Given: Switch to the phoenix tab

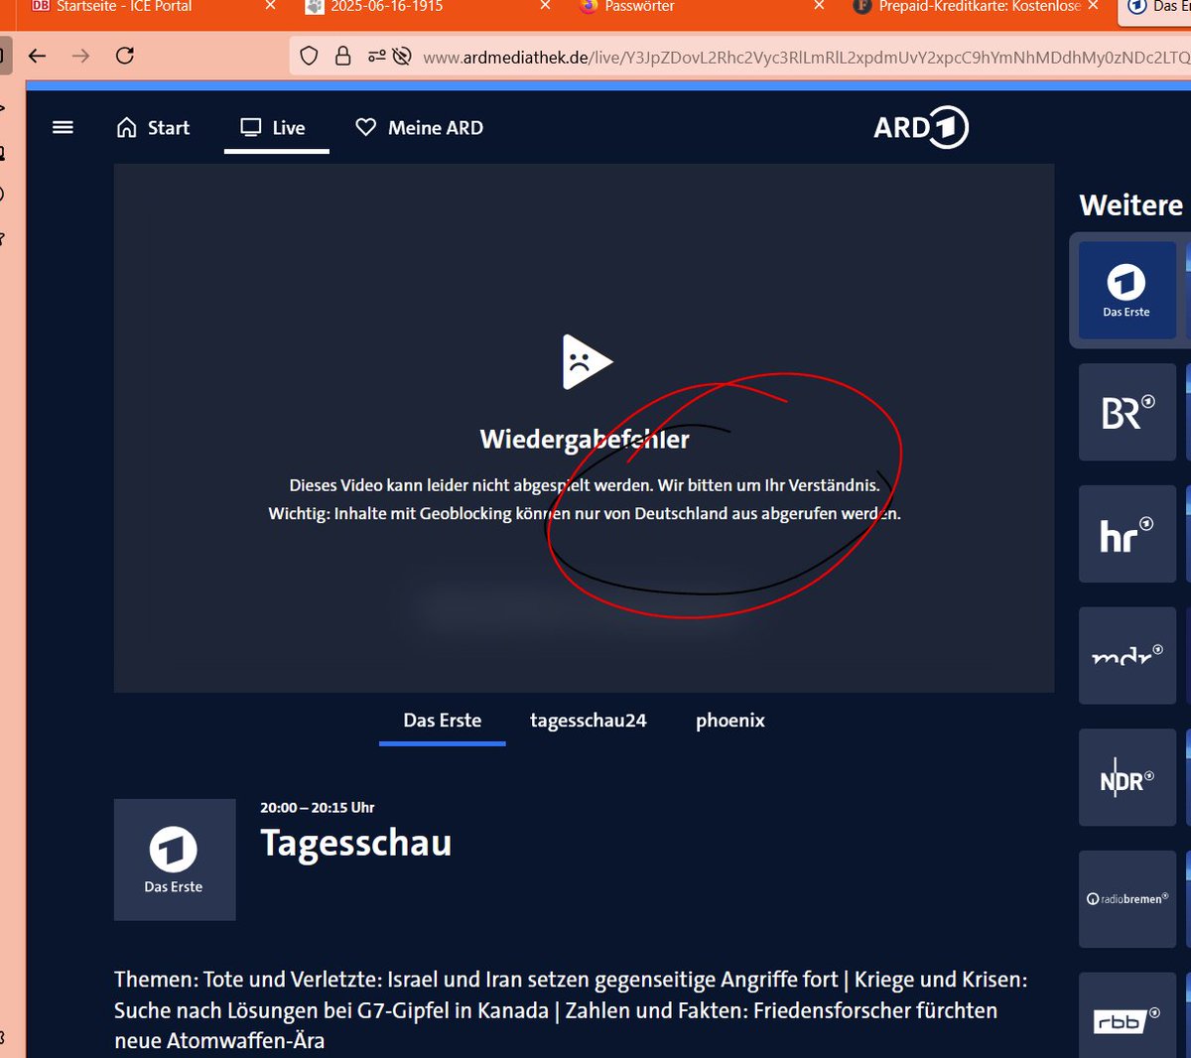Looking at the screenshot, I should (x=729, y=721).
